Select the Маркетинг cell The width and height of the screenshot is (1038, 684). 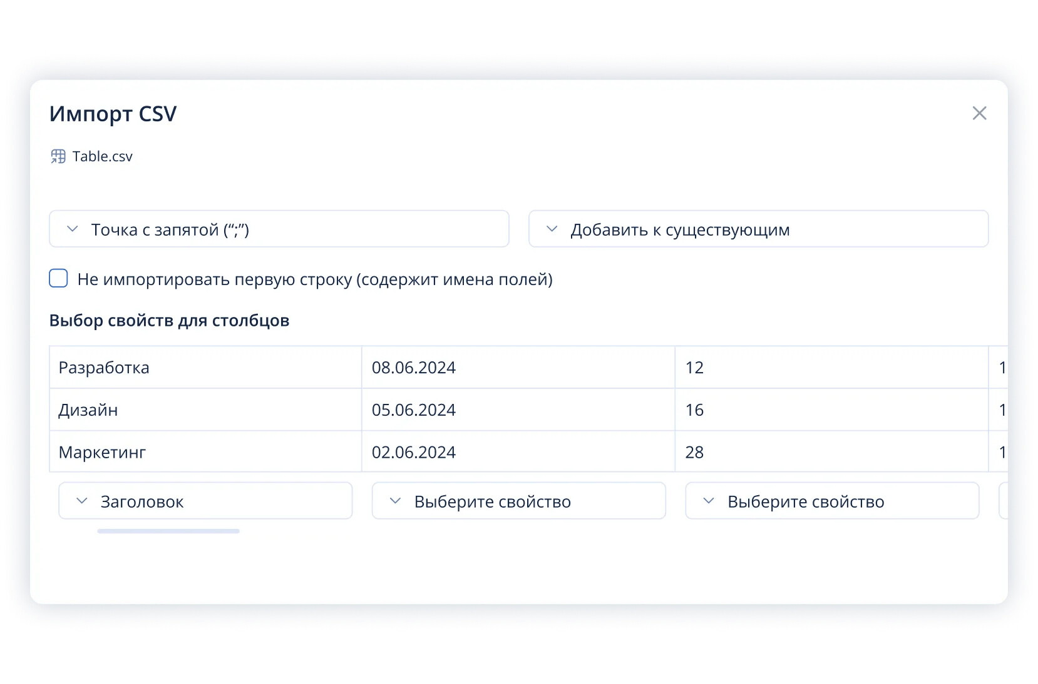coord(205,452)
